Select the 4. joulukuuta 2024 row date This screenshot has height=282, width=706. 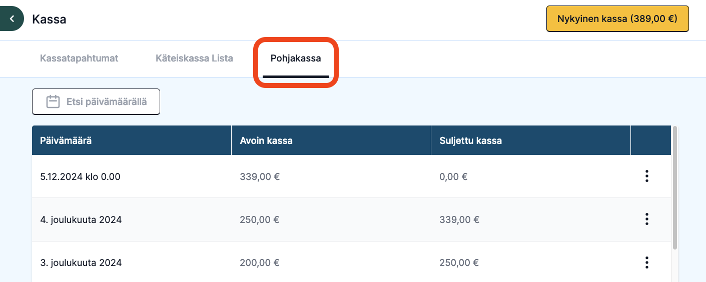click(x=81, y=219)
